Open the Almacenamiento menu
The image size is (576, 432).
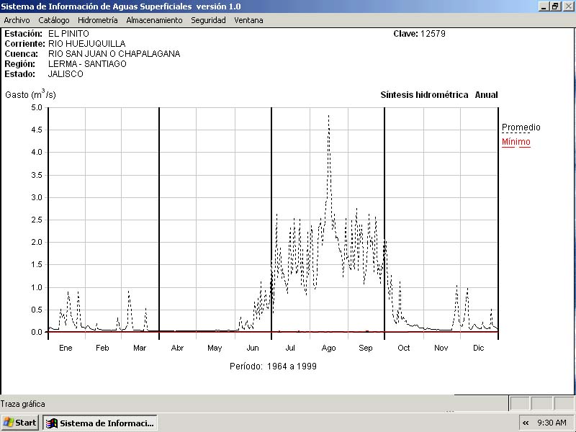(154, 20)
